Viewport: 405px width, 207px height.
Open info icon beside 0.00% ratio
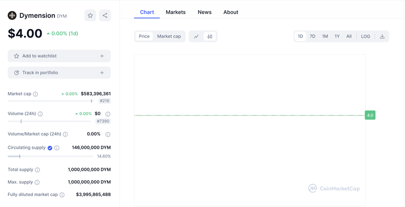coord(108,134)
